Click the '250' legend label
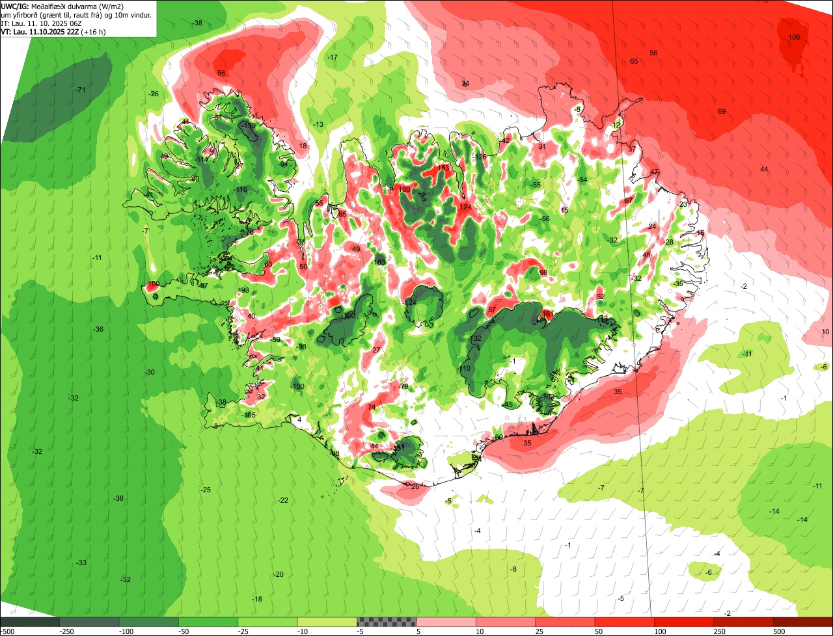The width and height of the screenshot is (833, 636). [x=720, y=631]
